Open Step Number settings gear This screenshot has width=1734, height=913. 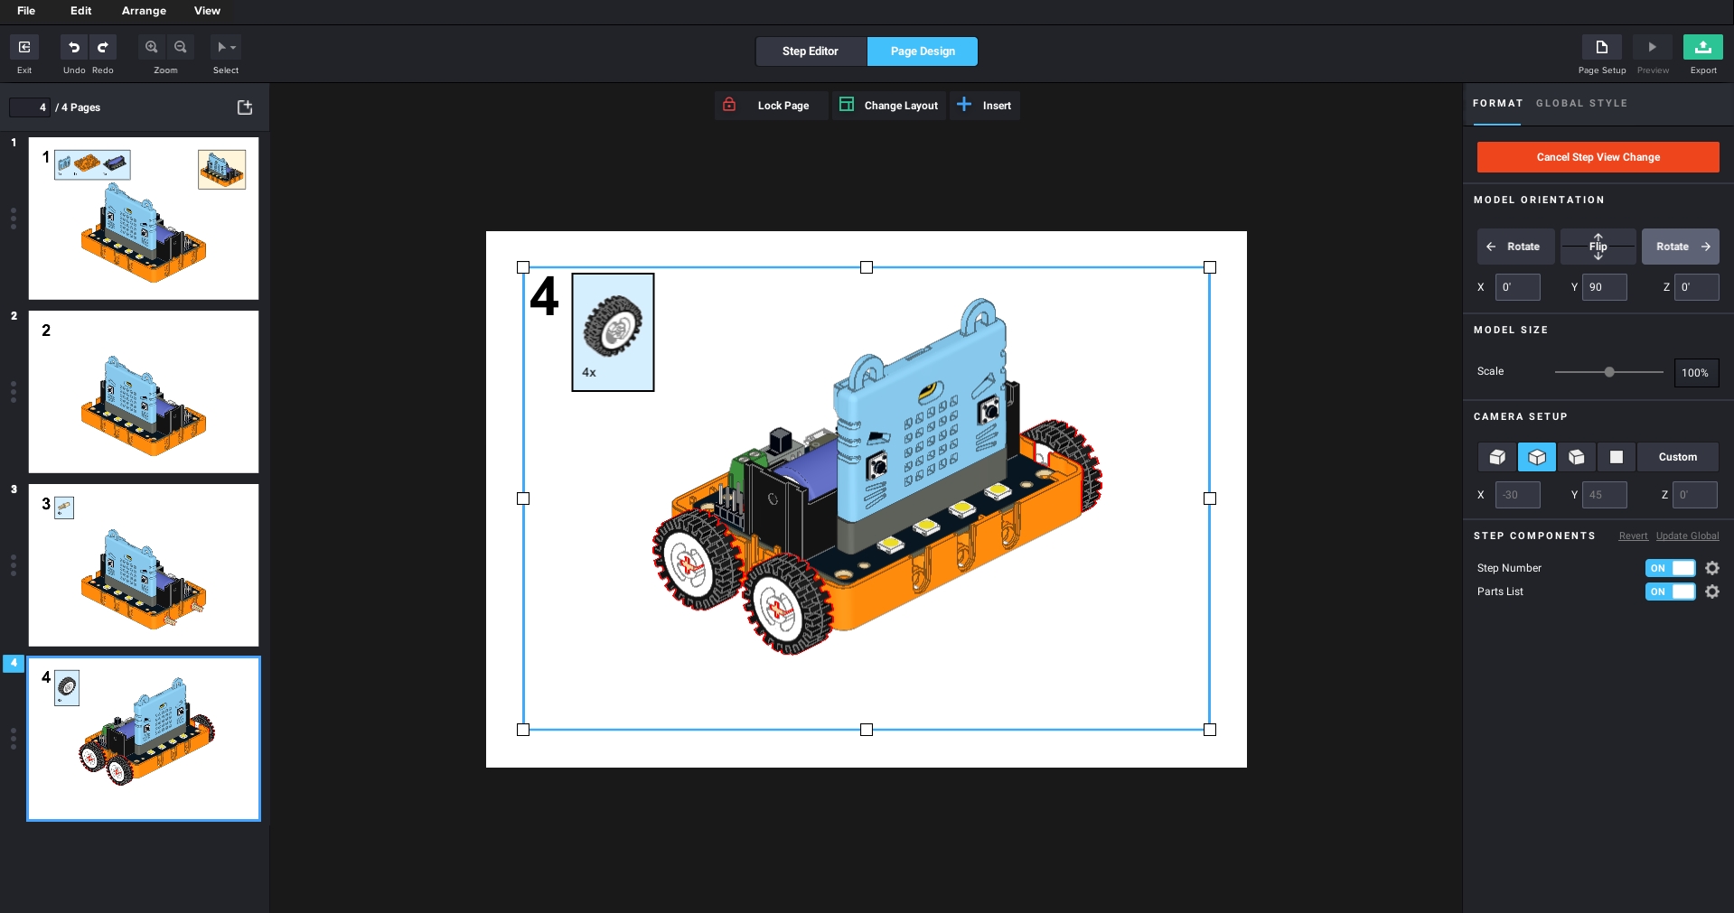[x=1712, y=568]
